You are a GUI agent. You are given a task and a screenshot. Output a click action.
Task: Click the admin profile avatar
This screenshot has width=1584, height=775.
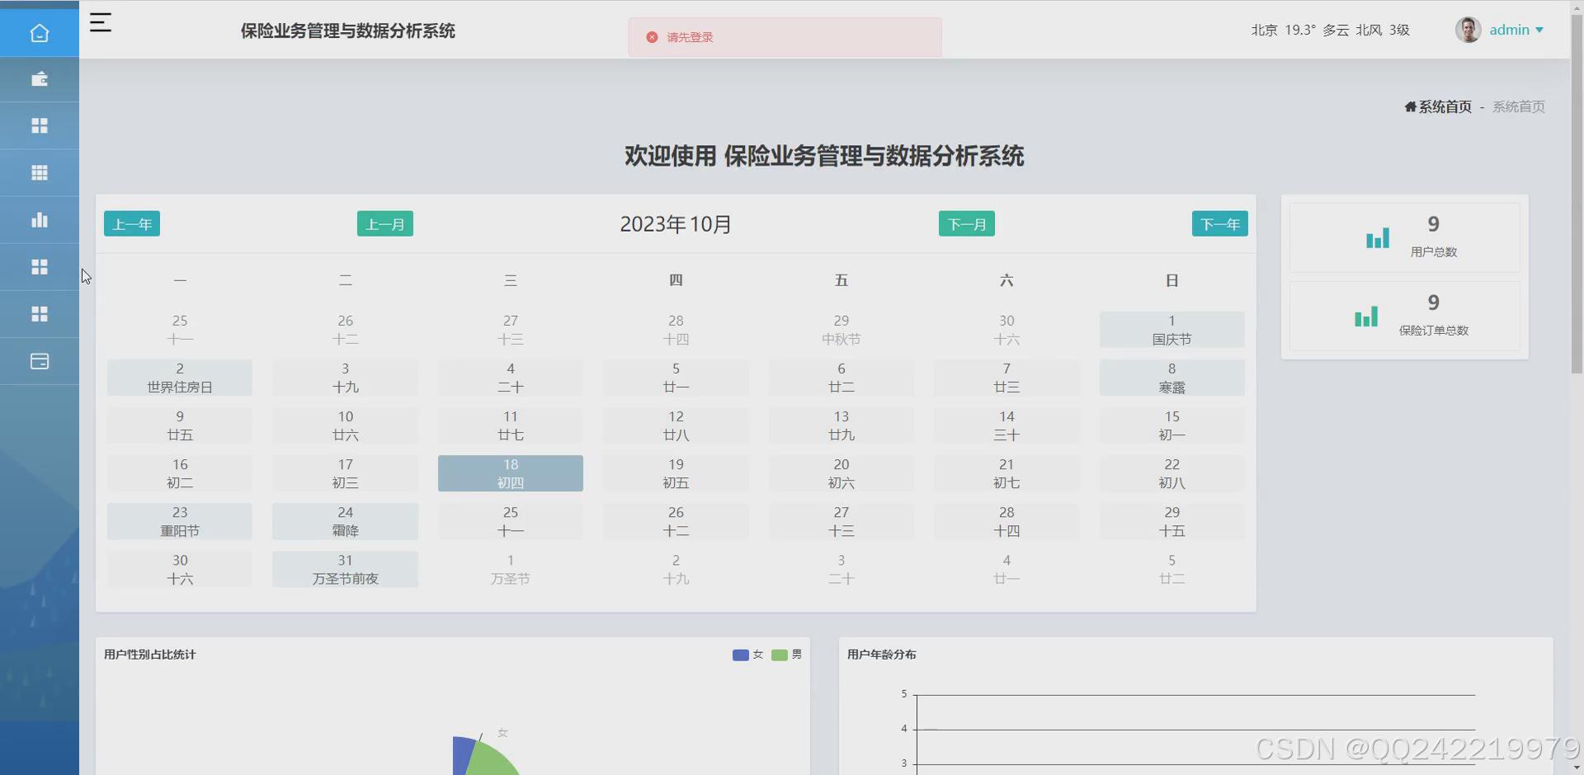(1468, 30)
